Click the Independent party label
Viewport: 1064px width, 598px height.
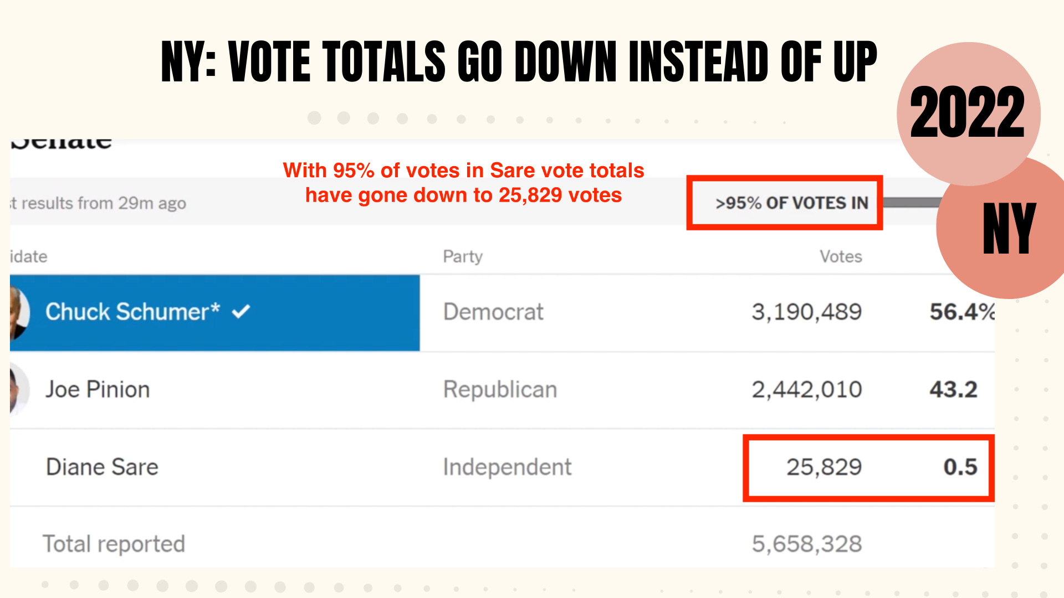coord(507,467)
